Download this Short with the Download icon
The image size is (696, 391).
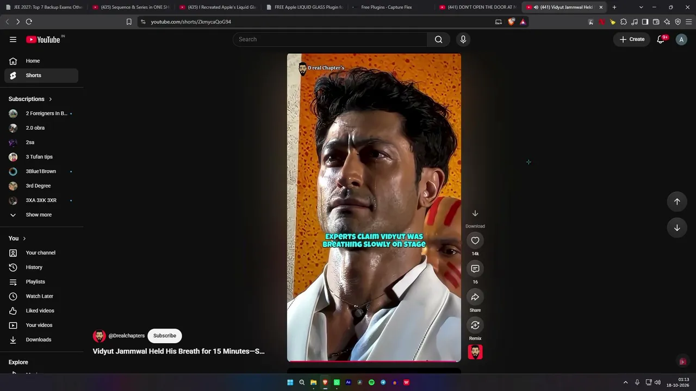click(x=475, y=213)
